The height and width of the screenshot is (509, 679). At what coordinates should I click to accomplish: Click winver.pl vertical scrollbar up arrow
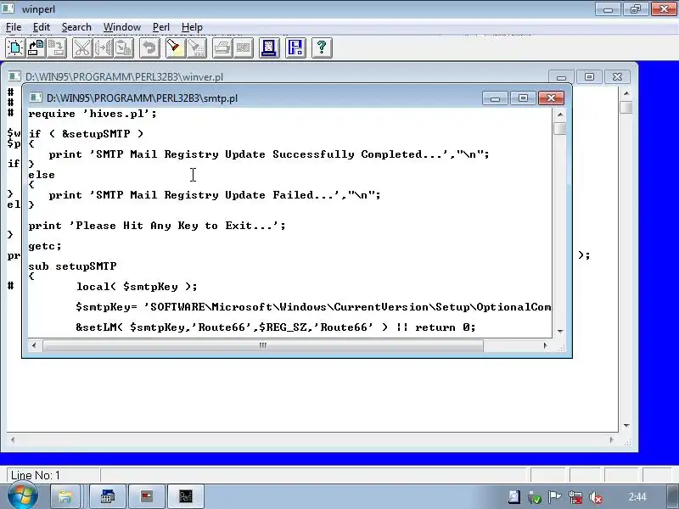click(x=626, y=93)
